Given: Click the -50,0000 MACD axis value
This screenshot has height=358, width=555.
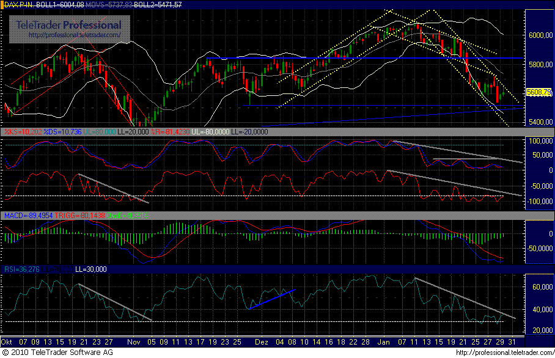Looking at the screenshot, I should (x=540, y=248).
